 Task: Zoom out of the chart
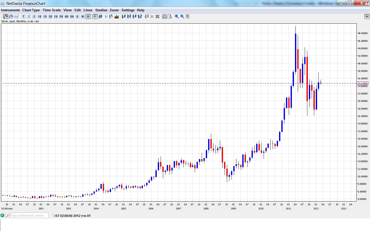(x=182, y=16)
